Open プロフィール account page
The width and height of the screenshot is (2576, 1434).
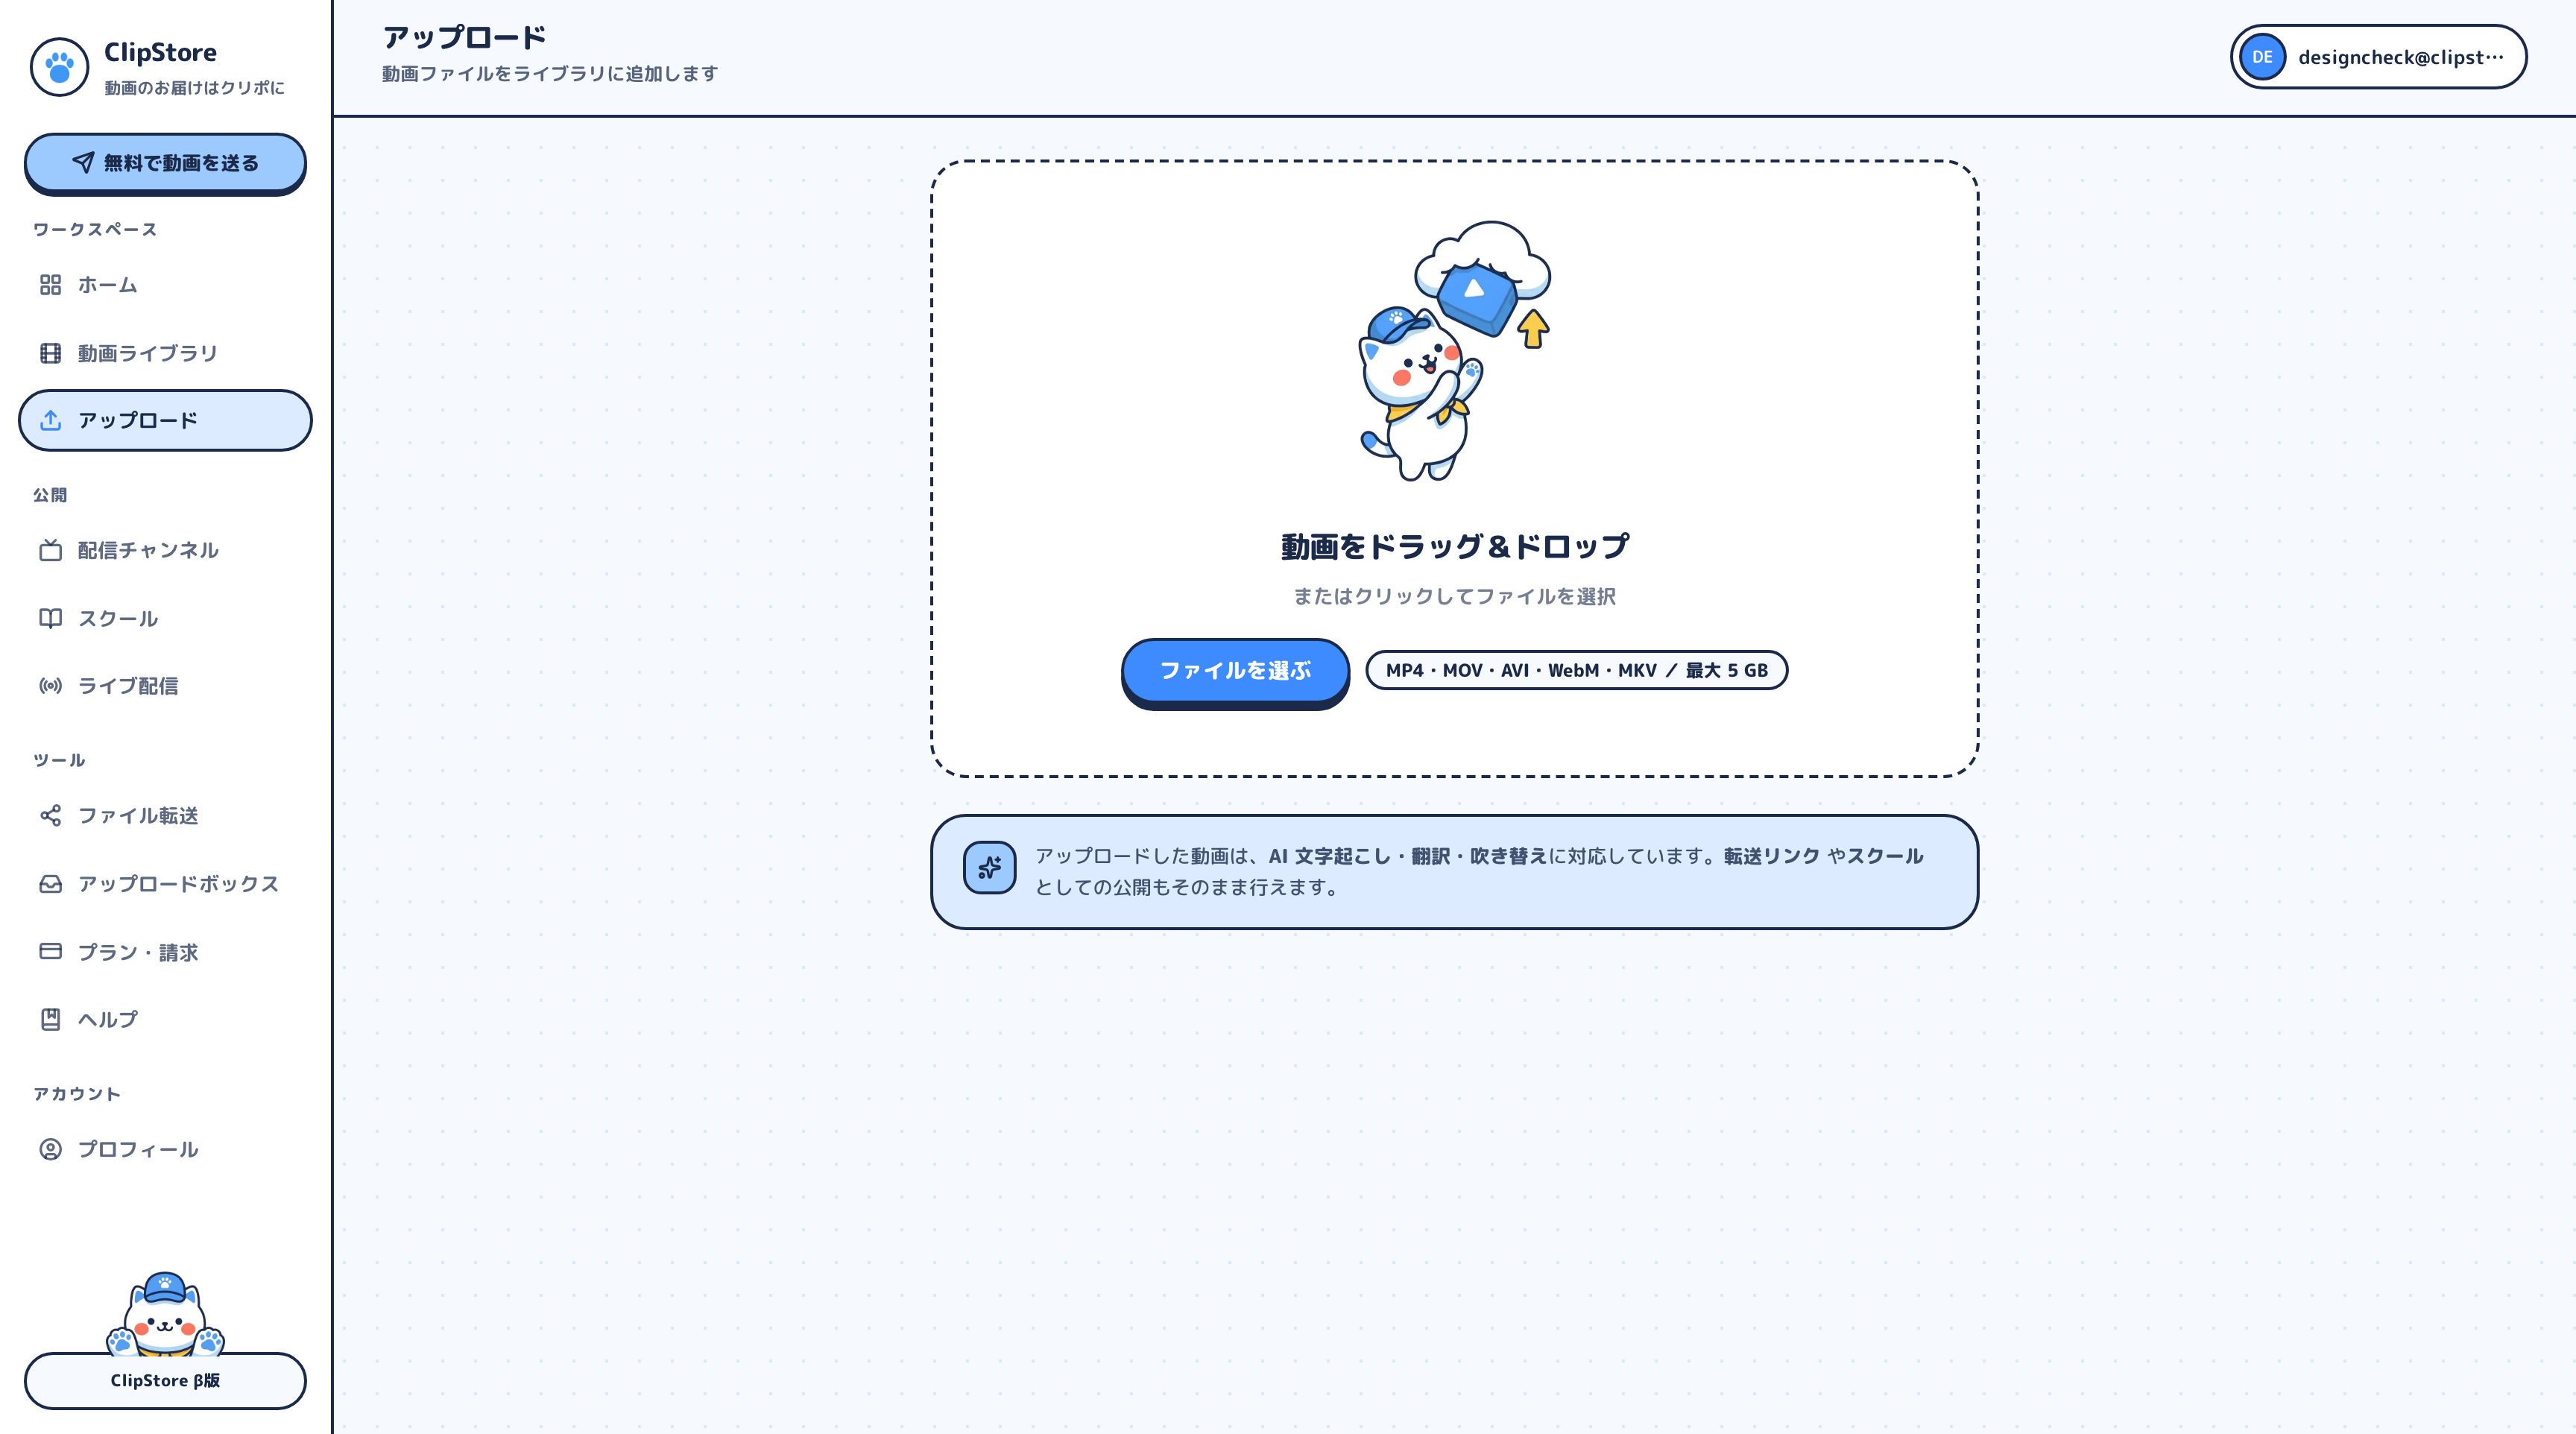click(165, 1149)
